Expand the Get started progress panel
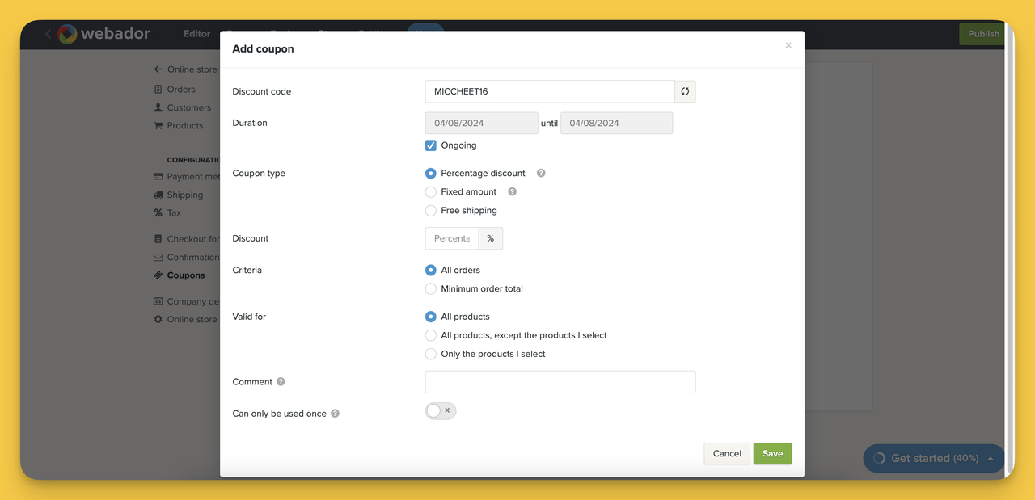Viewport: 1035px width, 500px height. pyautogui.click(x=934, y=458)
